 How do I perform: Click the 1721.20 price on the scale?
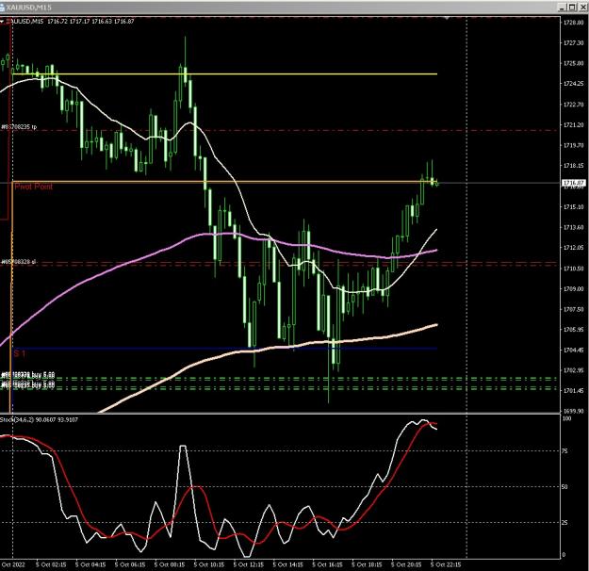point(574,124)
